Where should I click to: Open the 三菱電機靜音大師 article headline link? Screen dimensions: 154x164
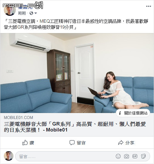coord(75,127)
